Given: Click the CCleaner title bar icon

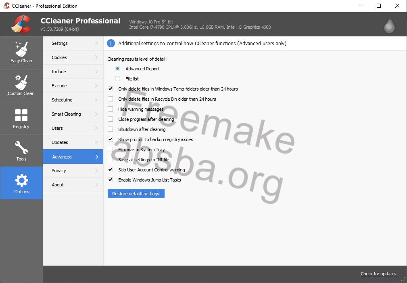Looking at the screenshot, I should tap(6, 6).
